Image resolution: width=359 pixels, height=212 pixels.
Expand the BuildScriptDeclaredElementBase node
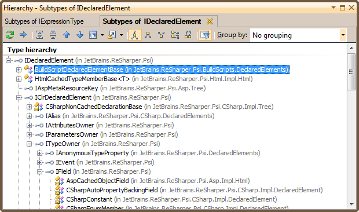click(x=19, y=70)
